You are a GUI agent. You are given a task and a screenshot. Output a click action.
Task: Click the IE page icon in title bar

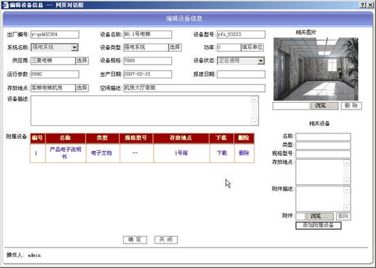pyautogui.click(x=5, y=5)
